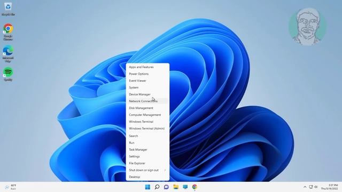Choose System in the context menu
This screenshot has height=192, width=342.
coord(147,87)
